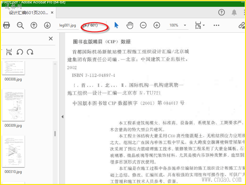246x185 pixels.
Task: Click the 000308.jpg thumbnail label
Action: click(x=13, y=79)
